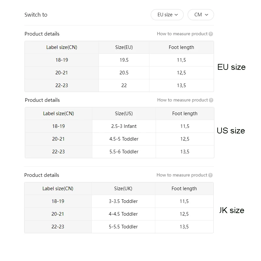Click help icon in US size section
261x261 pixels.
pos(211,100)
